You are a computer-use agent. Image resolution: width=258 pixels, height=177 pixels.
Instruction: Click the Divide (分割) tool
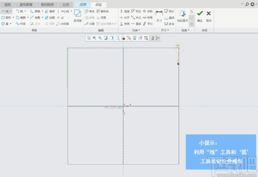tap(90, 24)
